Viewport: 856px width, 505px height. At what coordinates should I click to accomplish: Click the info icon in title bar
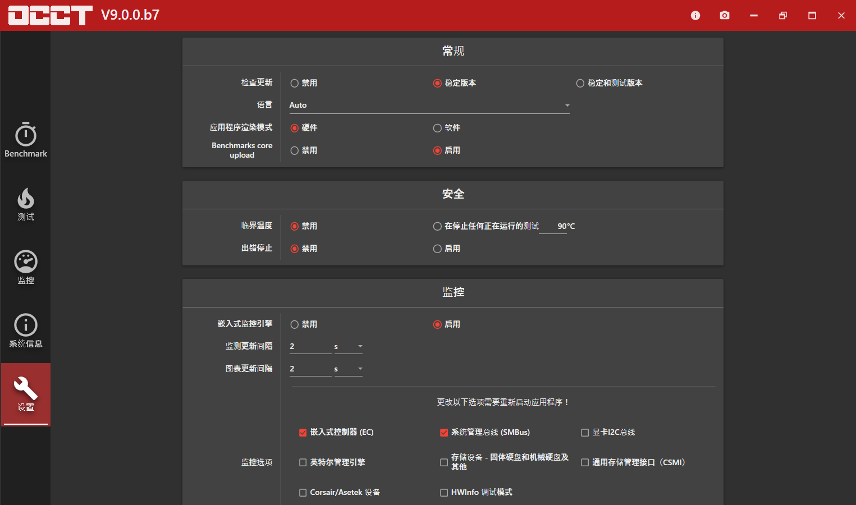pyautogui.click(x=695, y=16)
